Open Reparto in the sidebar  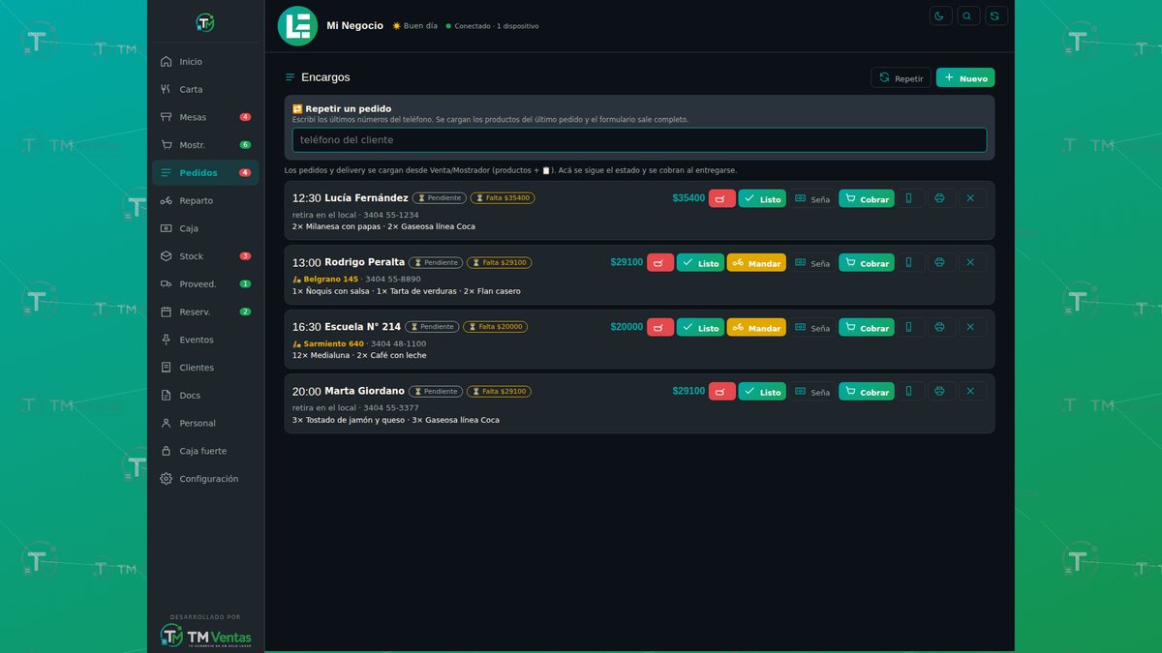click(x=205, y=200)
